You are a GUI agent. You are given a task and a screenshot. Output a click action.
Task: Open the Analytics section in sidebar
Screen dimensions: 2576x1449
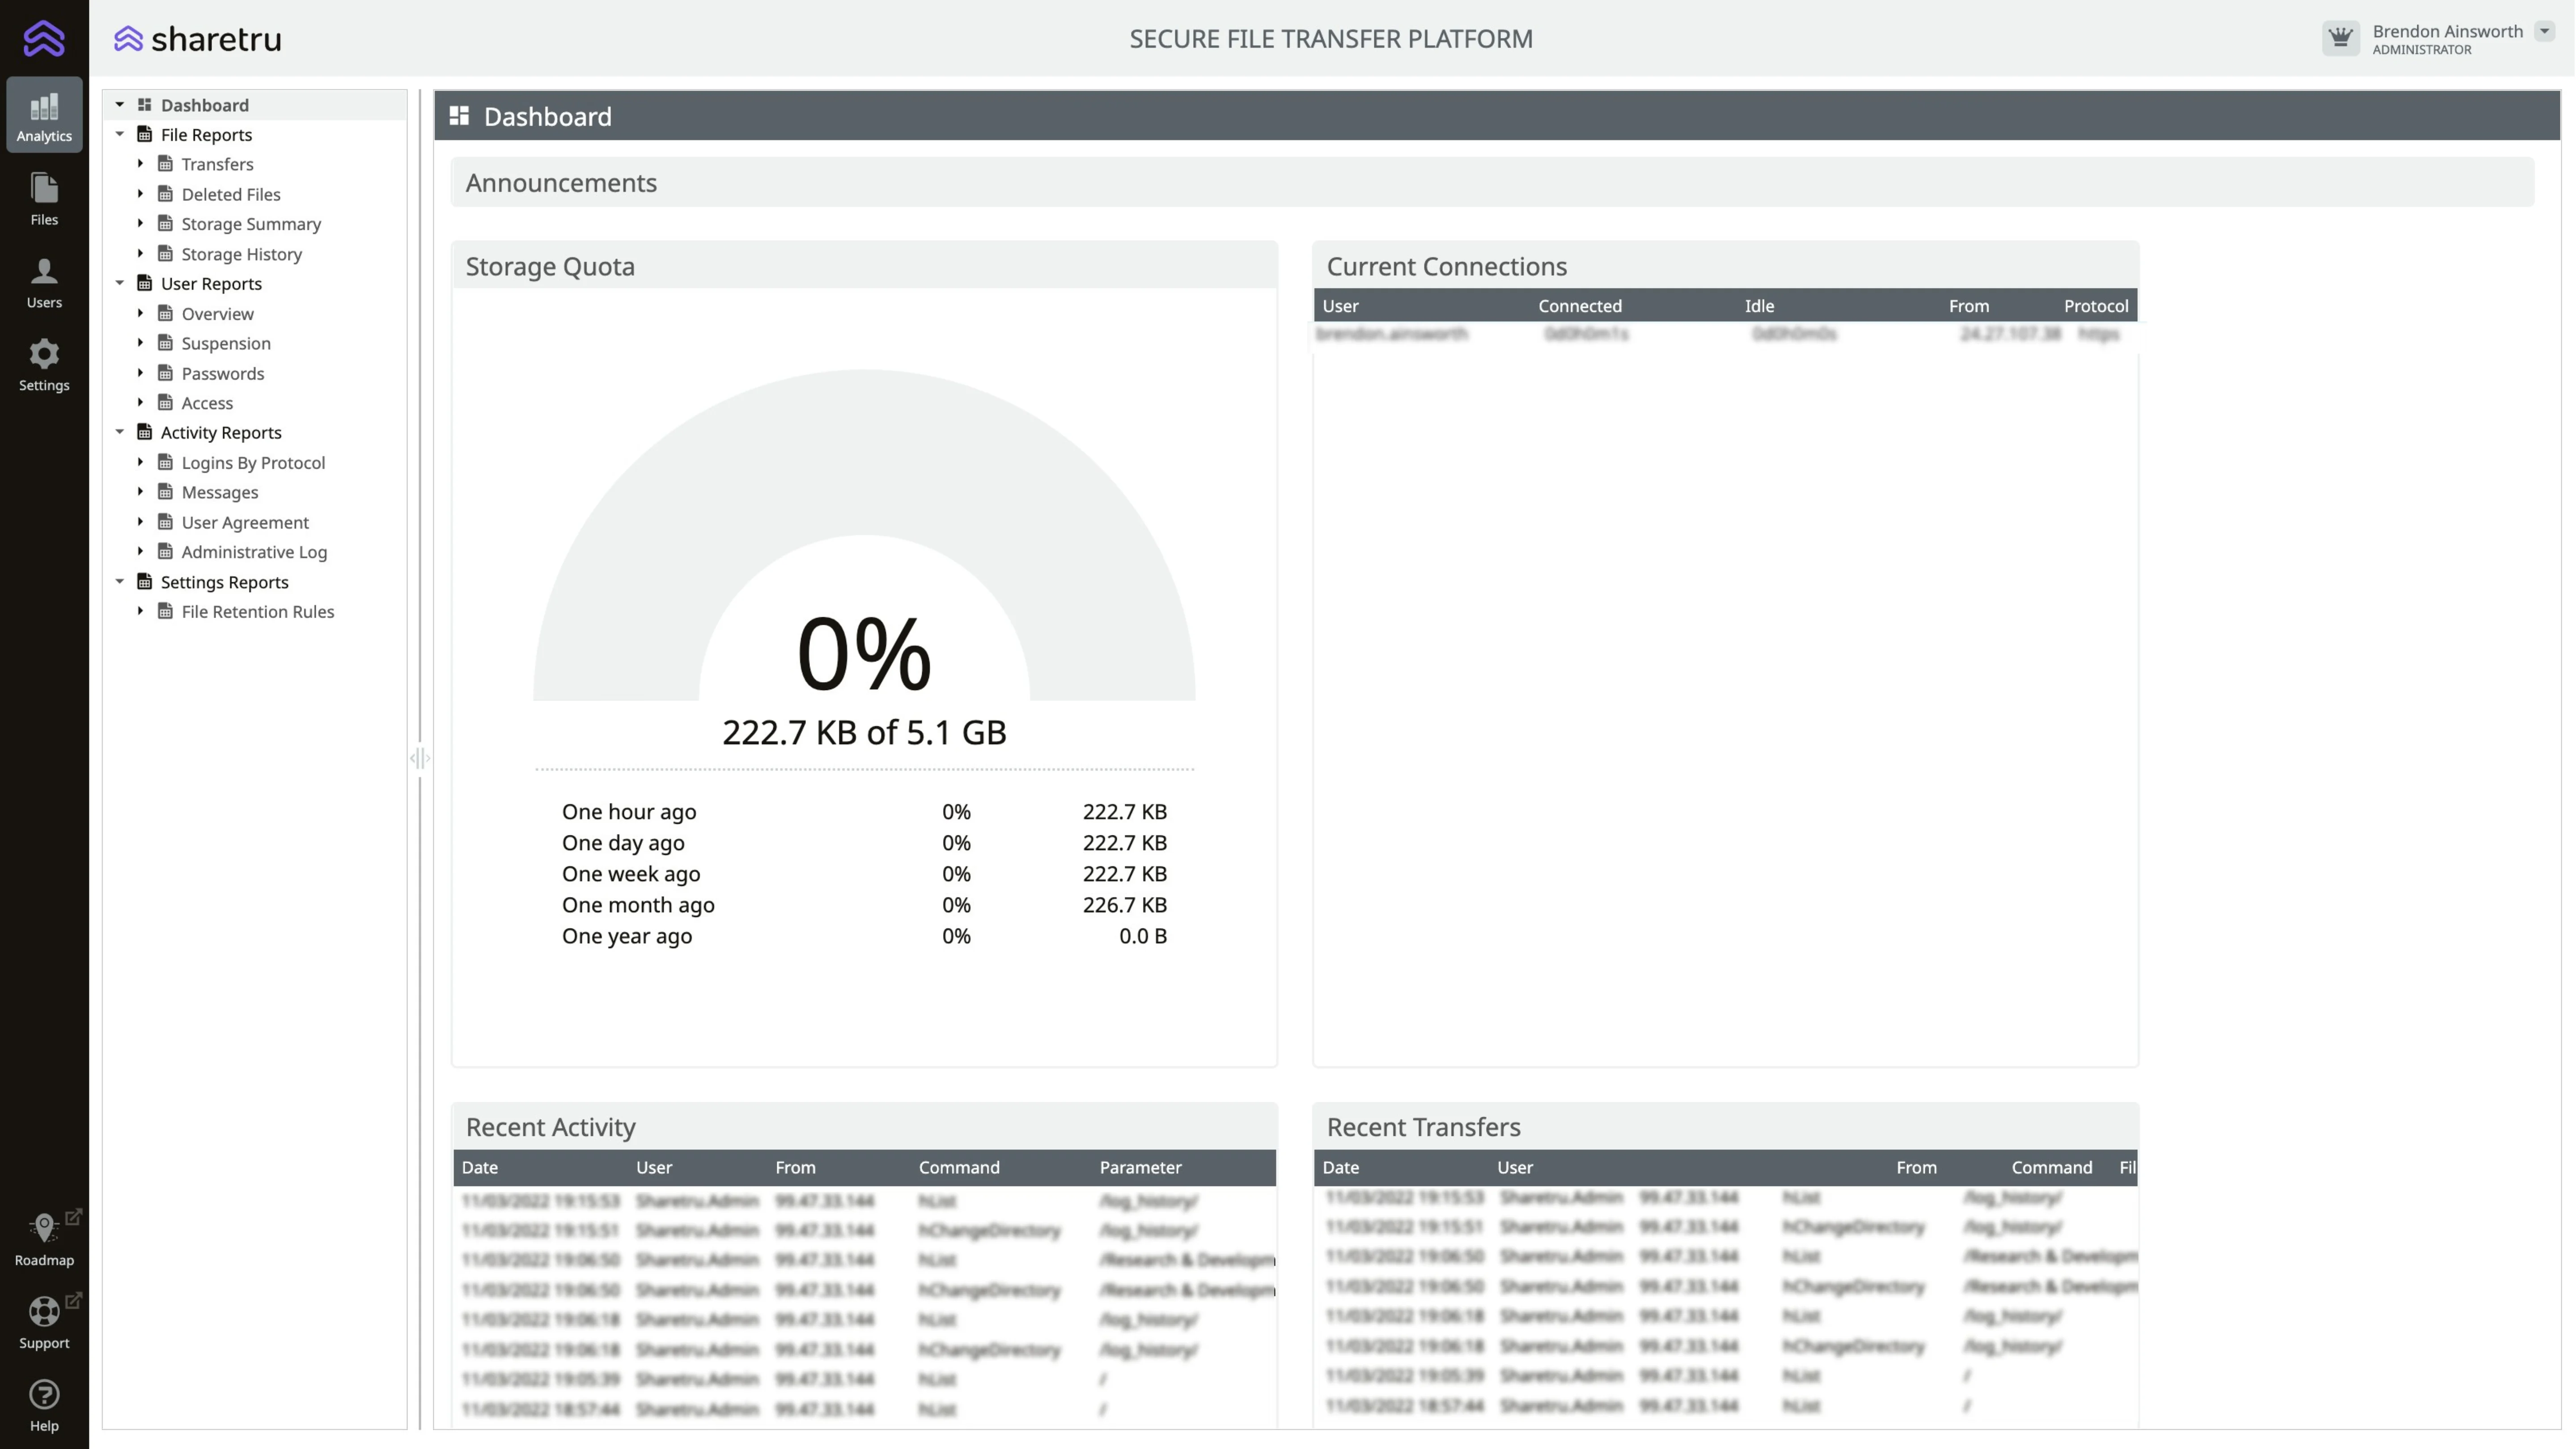point(44,115)
